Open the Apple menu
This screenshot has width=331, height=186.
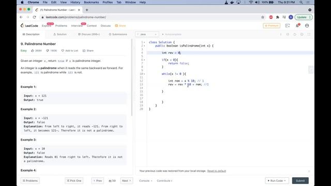pyautogui.click(x=22, y=2)
